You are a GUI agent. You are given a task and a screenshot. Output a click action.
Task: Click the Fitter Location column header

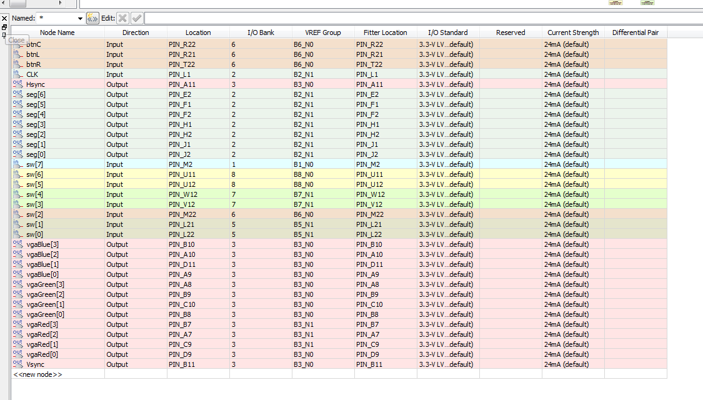point(386,32)
